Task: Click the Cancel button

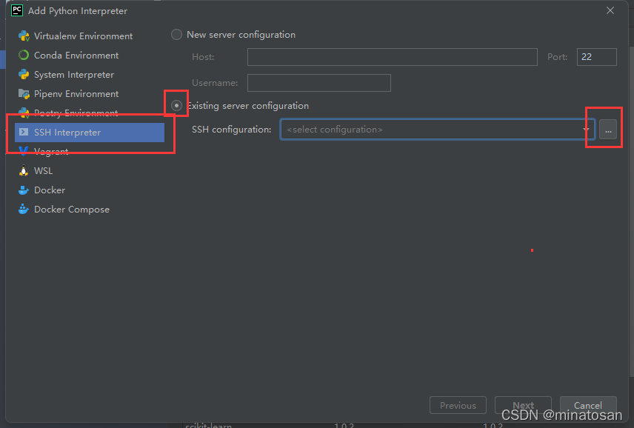Action: pos(588,405)
